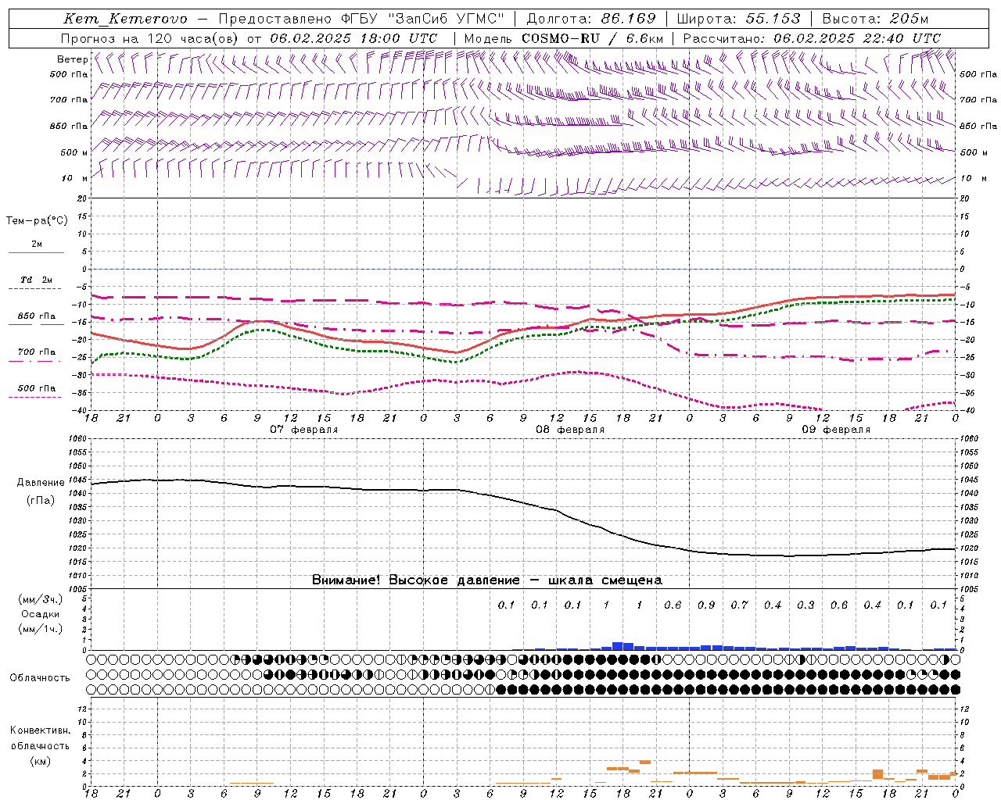Click the 'Высота: 205м' header value

875,19
